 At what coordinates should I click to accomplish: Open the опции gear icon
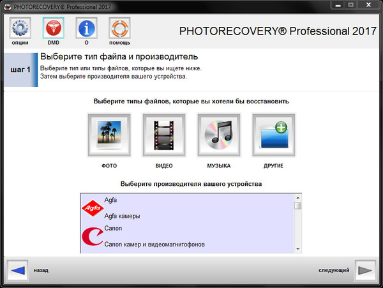point(20,28)
